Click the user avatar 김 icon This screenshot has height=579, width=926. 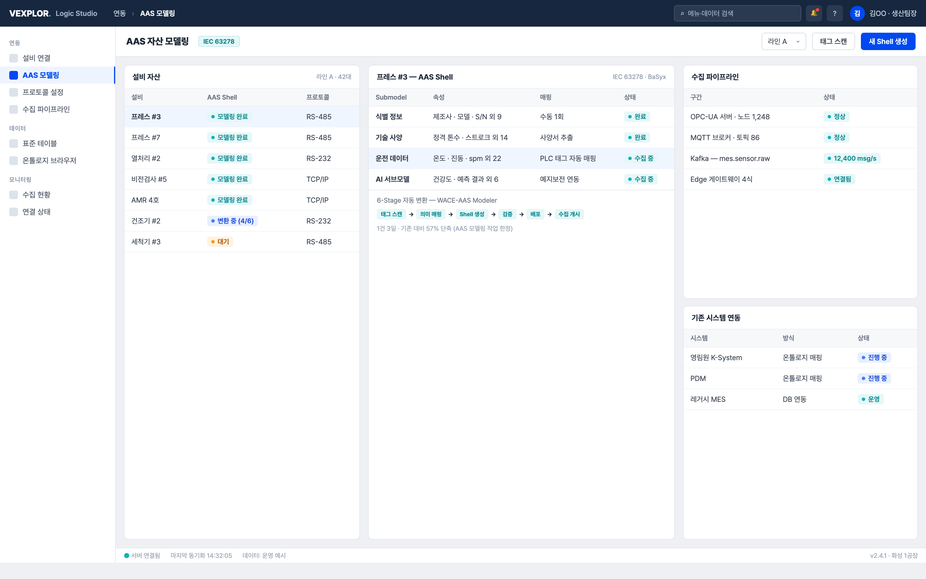(857, 13)
